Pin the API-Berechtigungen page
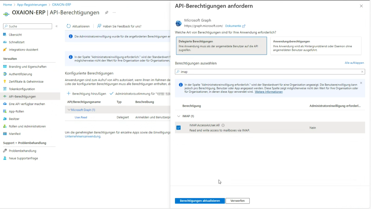 107,13
